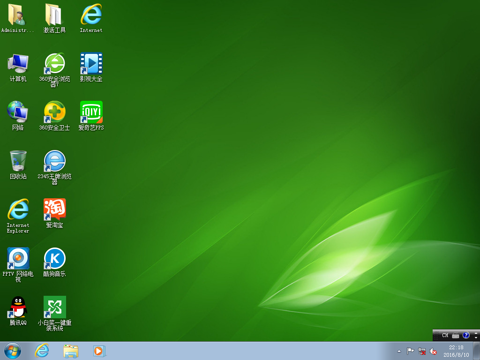Open the 激活工具 folder
Screen dimensions: 480x360
click(x=54, y=13)
